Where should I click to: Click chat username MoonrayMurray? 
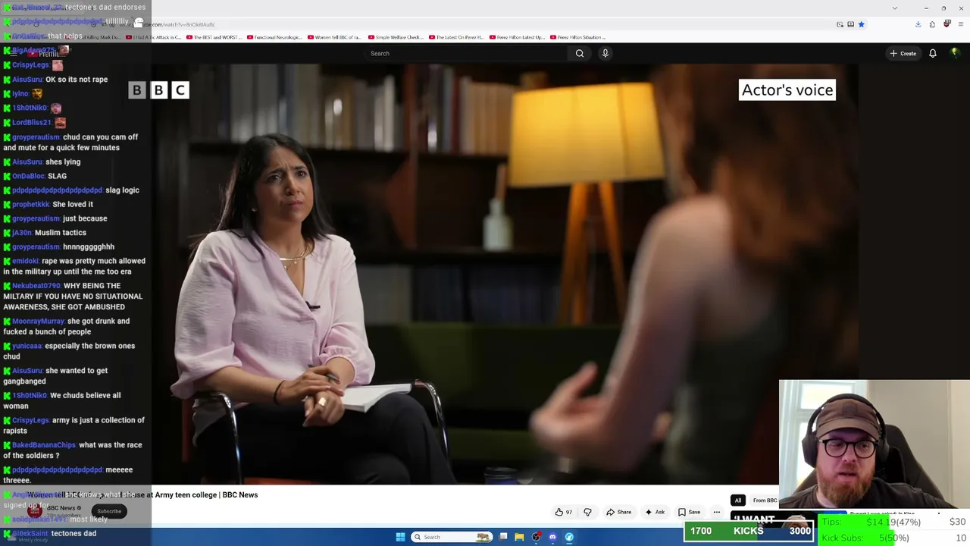tap(39, 322)
